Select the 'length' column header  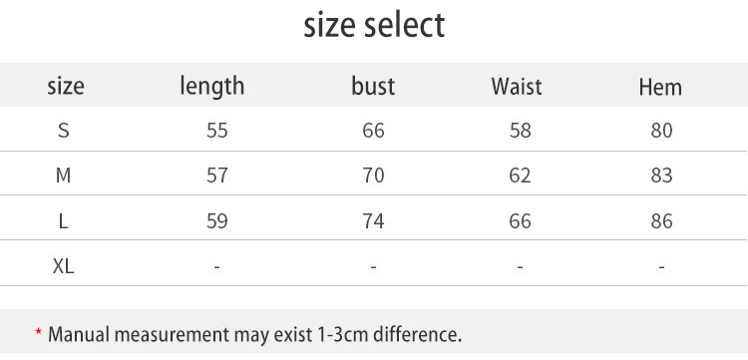pos(211,87)
